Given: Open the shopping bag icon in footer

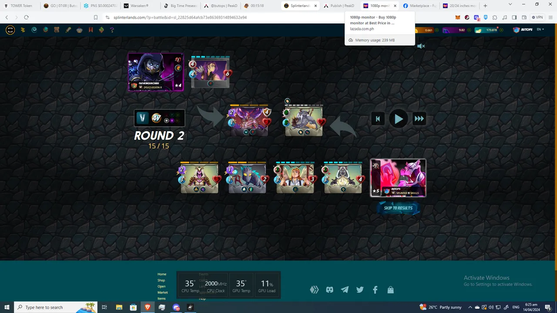Looking at the screenshot, I should tap(390, 290).
